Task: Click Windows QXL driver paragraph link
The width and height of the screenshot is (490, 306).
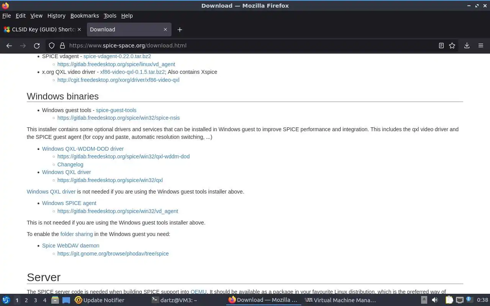Action: coord(51,192)
